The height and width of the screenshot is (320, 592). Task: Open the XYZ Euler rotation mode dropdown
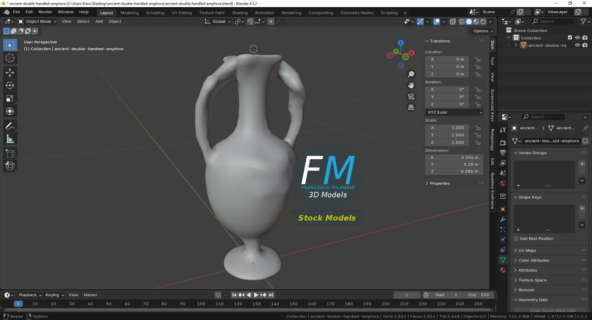pyautogui.click(x=454, y=112)
